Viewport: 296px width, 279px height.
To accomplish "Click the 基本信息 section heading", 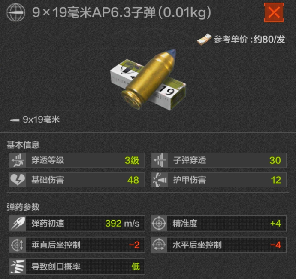I will pyautogui.click(x=23, y=145).
